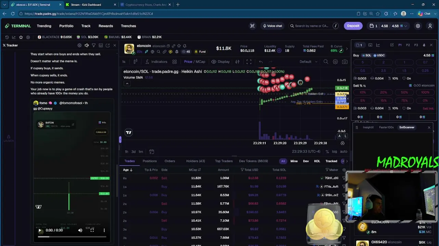Open chart Indicators
This screenshot has width=439, height=246.
coord(156,62)
